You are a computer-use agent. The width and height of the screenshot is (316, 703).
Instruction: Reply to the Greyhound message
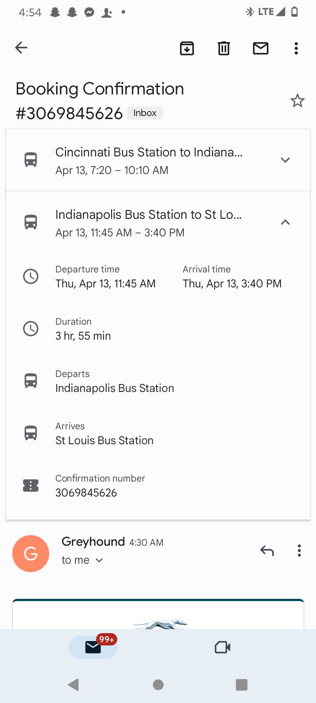tap(266, 551)
